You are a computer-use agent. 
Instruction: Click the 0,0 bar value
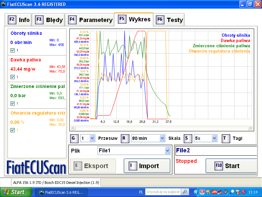click(18, 96)
